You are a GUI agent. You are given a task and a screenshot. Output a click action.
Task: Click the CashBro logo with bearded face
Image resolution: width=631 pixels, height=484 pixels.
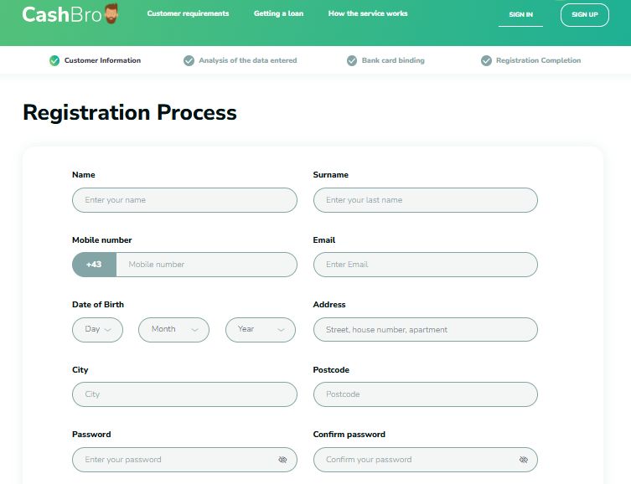click(70, 14)
